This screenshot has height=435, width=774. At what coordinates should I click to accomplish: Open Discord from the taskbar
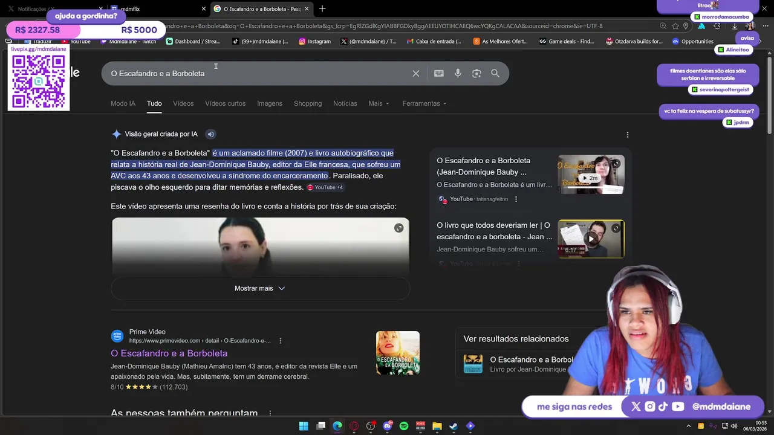(388, 426)
